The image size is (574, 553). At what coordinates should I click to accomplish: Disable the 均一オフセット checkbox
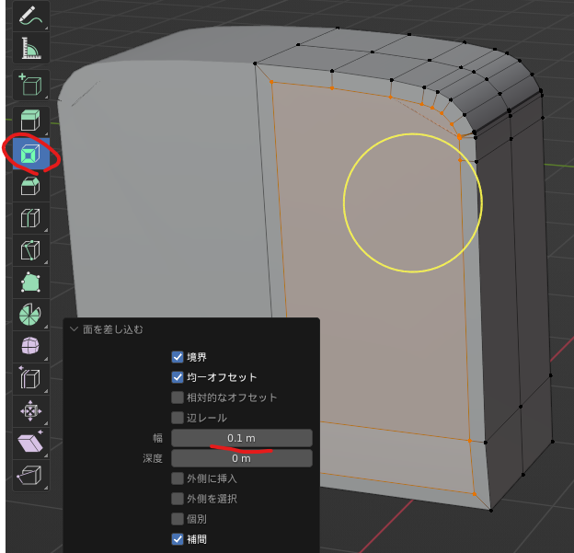pos(178,377)
